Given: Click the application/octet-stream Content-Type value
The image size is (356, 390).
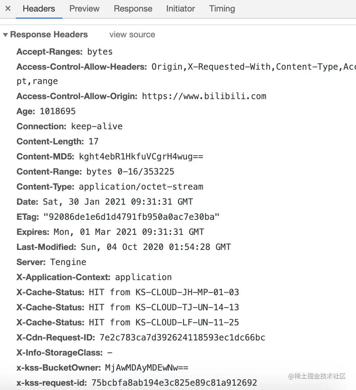Looking at the screenshot, I should tap(141, 187).
